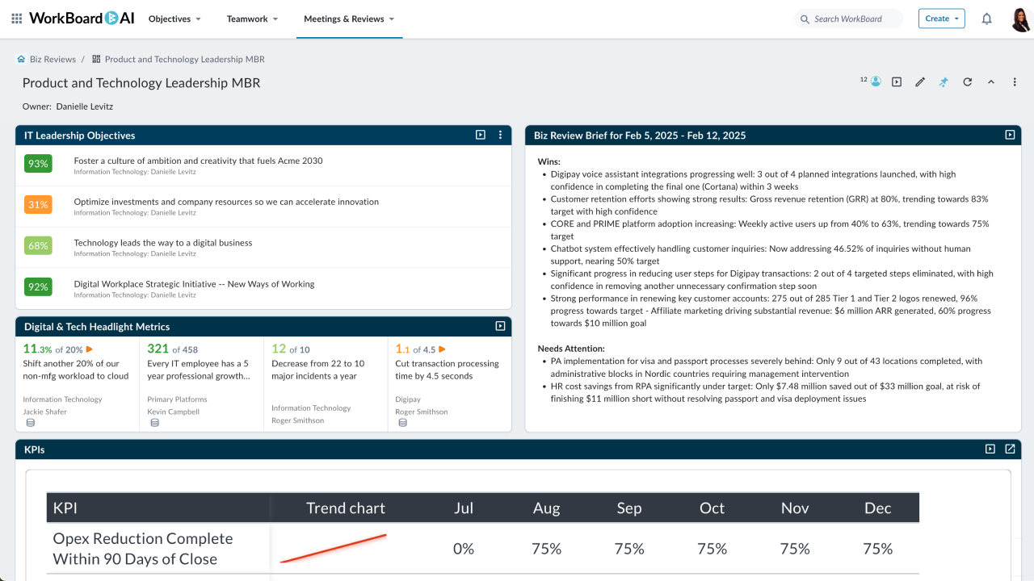Click the 321 of 458 metric value
The image size is (1034, 581).
pos(172,349)
